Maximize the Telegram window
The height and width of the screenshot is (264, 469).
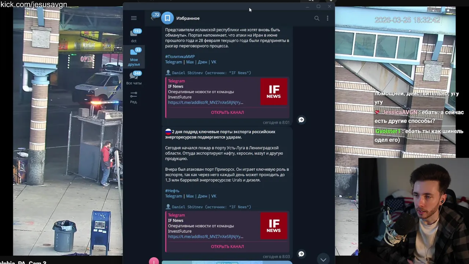318,7
